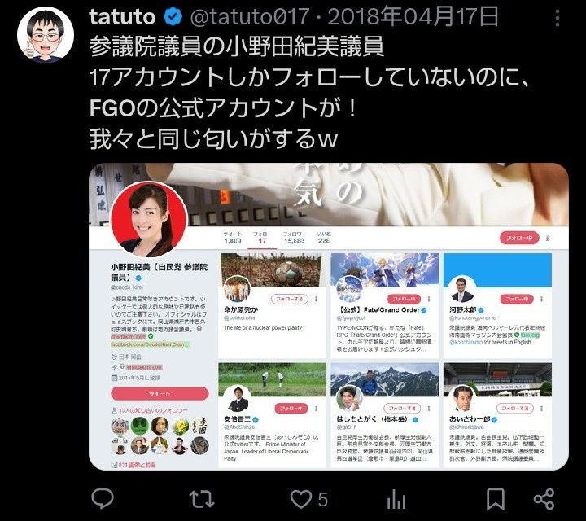Click the フォロー中 button on profile header
The height and width of the screenshot is (521, 586).
(519, 238)
